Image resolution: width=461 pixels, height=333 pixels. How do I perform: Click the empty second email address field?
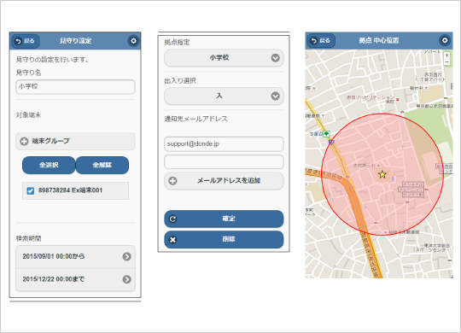[224, 161]
